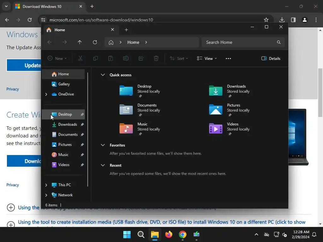323x242 pixels.
Task: Click the Copy icon in File Explorer toolbar
Action: [x=96, y=58]
